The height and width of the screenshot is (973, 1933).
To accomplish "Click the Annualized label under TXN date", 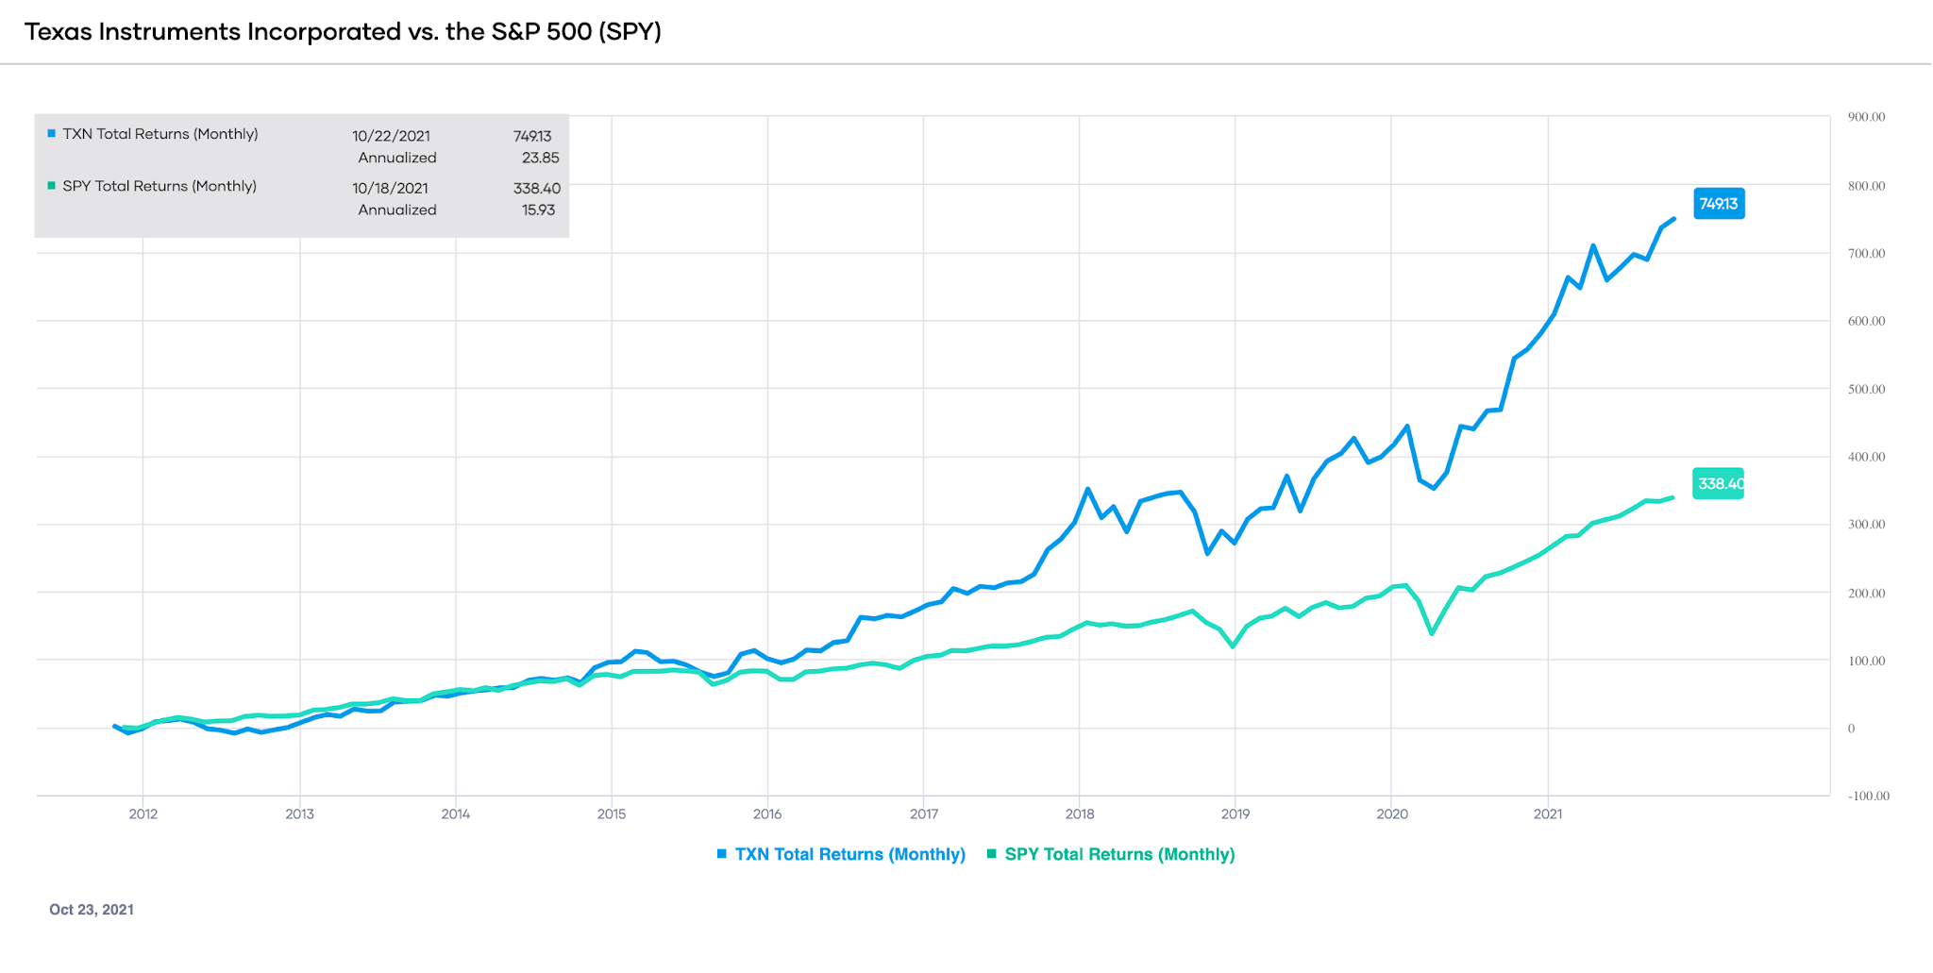I will click(x=397, y=158).
